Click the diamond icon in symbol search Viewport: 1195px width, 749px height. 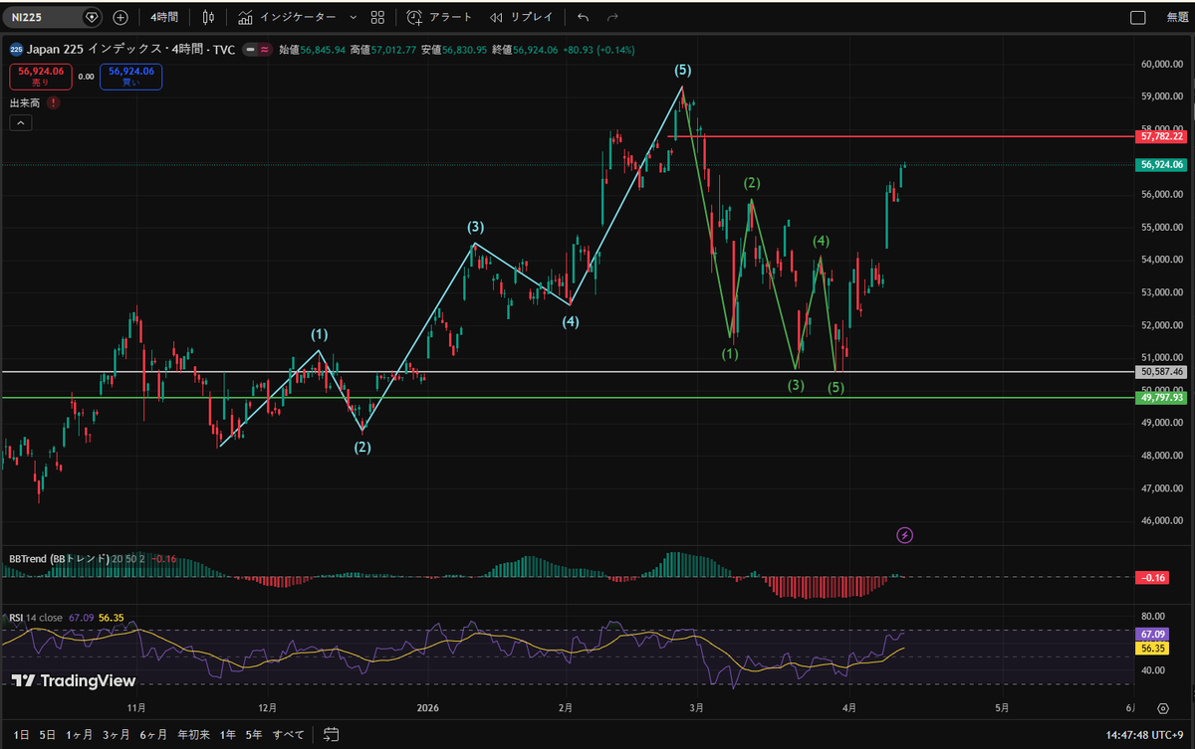[x=92, y=17]
